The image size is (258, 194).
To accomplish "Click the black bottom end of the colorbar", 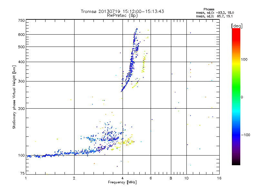I will coord(236,163).
